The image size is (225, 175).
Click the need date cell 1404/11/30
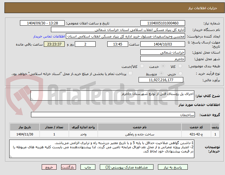coord(25,134)
